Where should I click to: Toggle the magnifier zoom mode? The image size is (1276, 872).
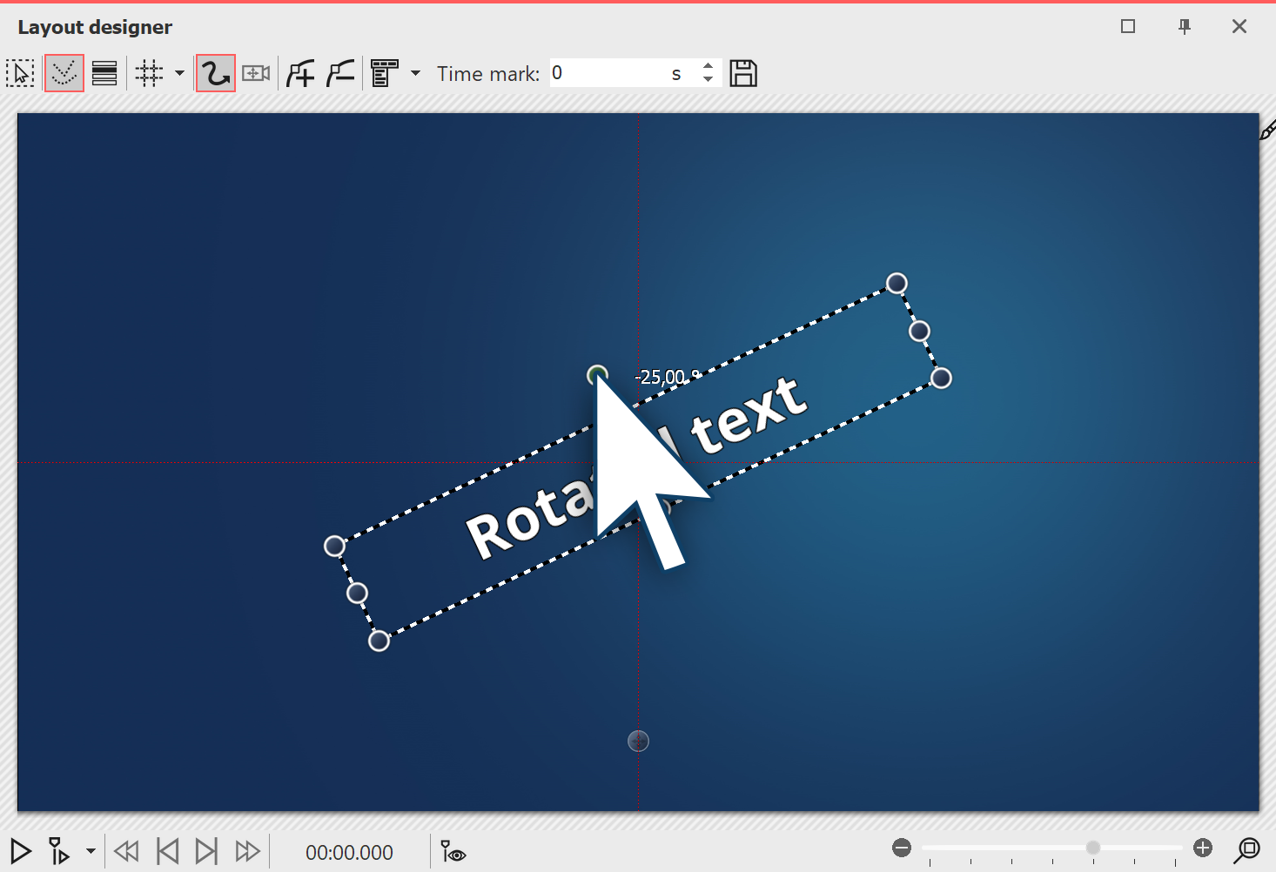coord(1248,849)
